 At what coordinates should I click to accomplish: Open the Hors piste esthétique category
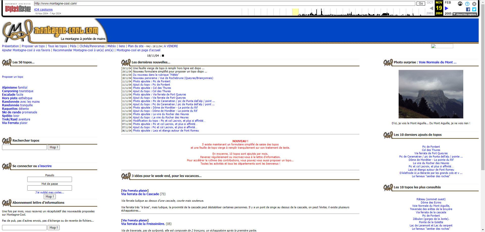pyautogui.click(x=17, y=98)
